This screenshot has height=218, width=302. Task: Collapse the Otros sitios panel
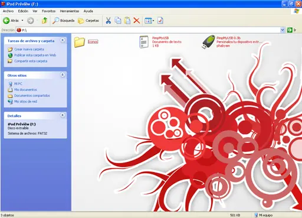63,75
